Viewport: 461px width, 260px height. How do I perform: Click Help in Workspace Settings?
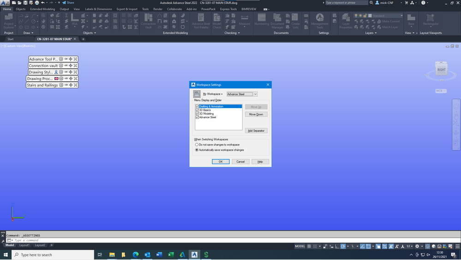coord(260,162)
